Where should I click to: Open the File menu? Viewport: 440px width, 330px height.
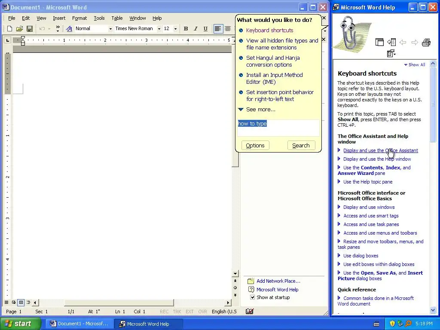coord(12,18)
